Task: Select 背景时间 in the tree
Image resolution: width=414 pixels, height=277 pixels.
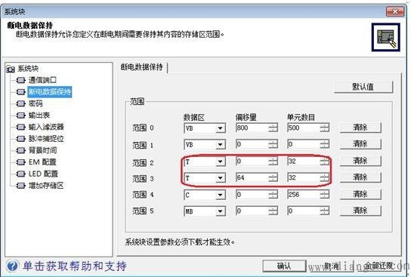Action: pyautogui.click(x=42, y=150)
